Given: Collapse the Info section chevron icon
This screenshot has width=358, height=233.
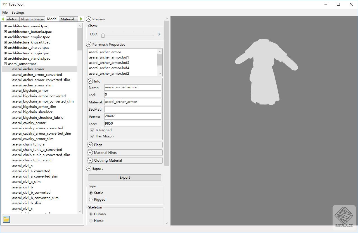Looking at the screenshot, I should tap(90, 81).
